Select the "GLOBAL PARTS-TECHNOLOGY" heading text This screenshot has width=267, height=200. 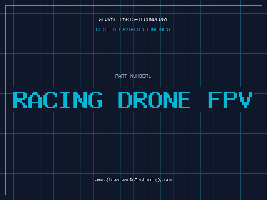(133, 19)
